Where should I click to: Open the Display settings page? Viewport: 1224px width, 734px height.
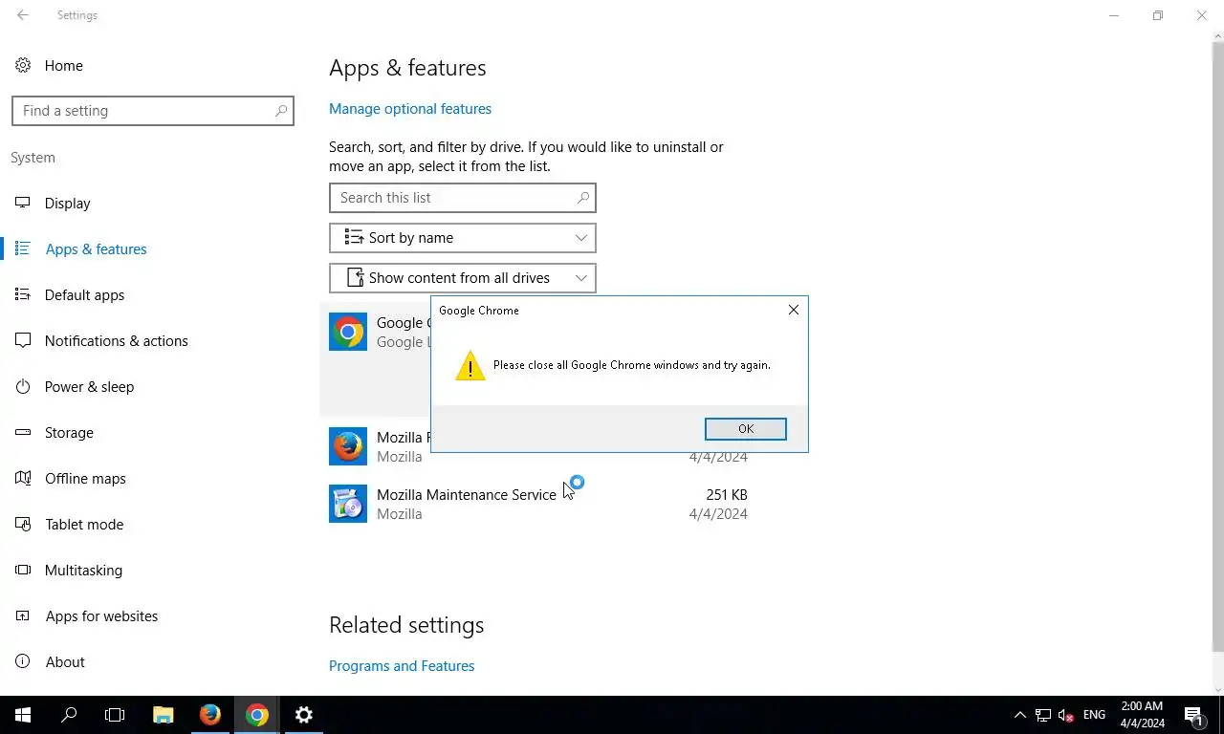coord(67,204)
